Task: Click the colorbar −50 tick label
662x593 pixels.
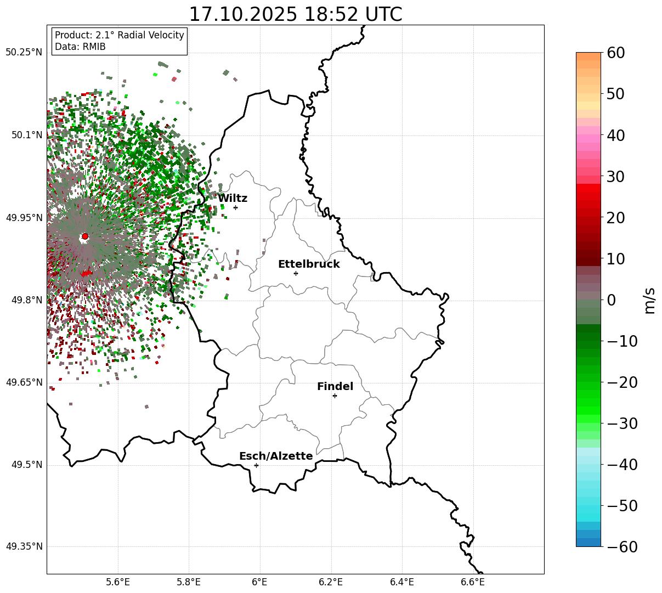Action: 622,506
